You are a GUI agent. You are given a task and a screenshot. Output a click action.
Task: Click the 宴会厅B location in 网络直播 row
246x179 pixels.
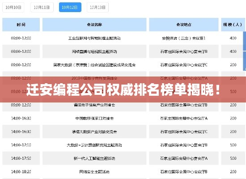pos(184,51)
